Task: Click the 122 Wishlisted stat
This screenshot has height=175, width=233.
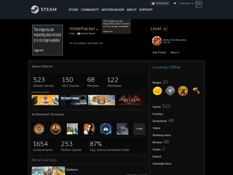Action: [x=114, y=82]
